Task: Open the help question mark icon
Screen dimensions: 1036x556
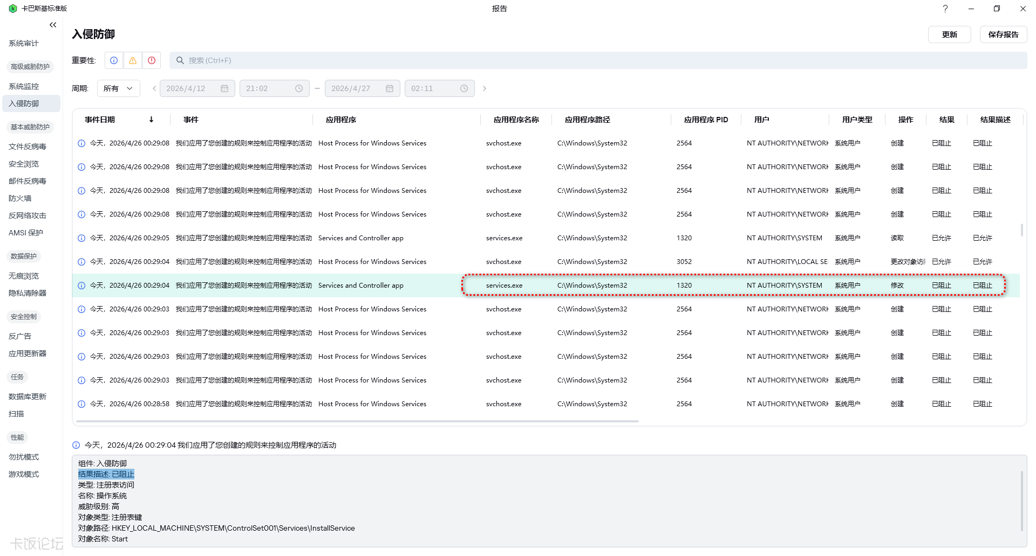Action: click(x=945, y=9)
